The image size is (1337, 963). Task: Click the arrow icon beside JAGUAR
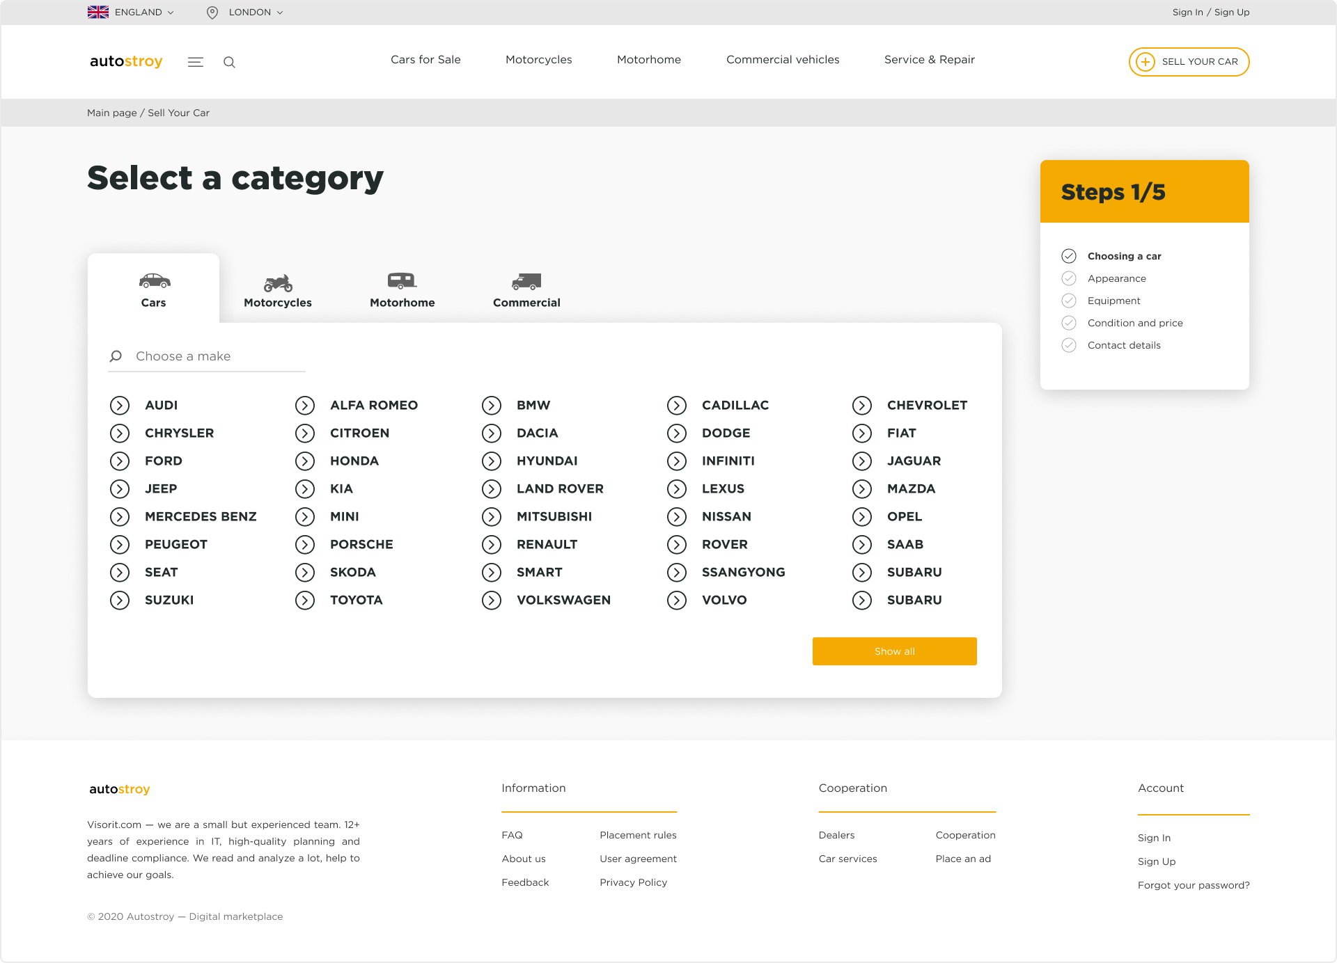tap(862, 461)
